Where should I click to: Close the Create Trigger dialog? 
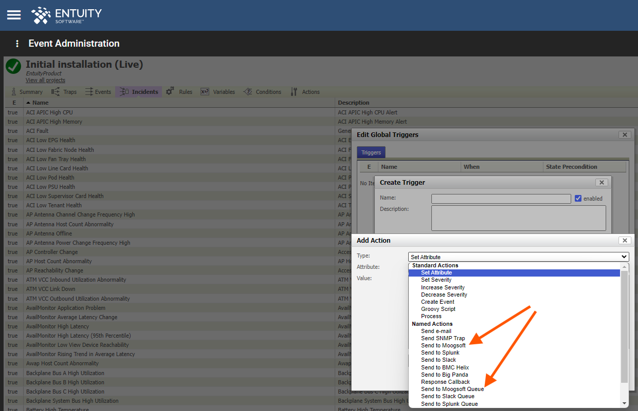tap(601, 182)
